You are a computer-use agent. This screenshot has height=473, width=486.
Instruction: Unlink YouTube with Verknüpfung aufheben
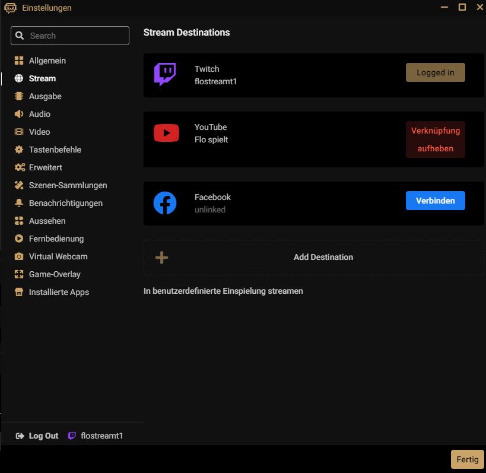[x=435, y=140]
